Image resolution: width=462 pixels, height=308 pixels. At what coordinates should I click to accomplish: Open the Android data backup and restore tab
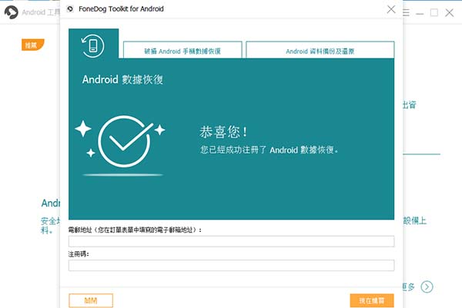(320, 50)
